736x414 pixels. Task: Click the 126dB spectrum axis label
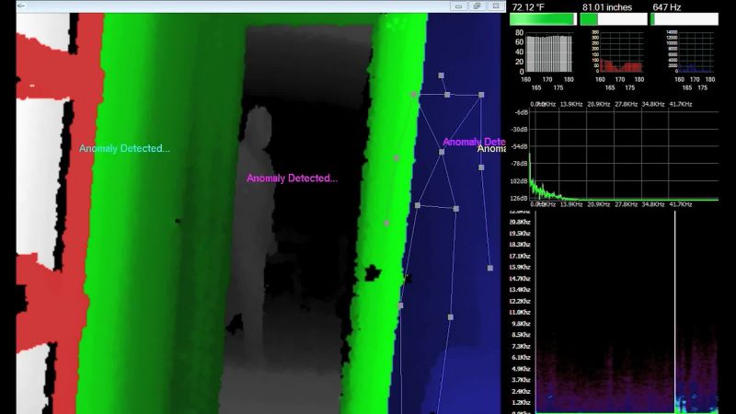[x=519, y=198]
